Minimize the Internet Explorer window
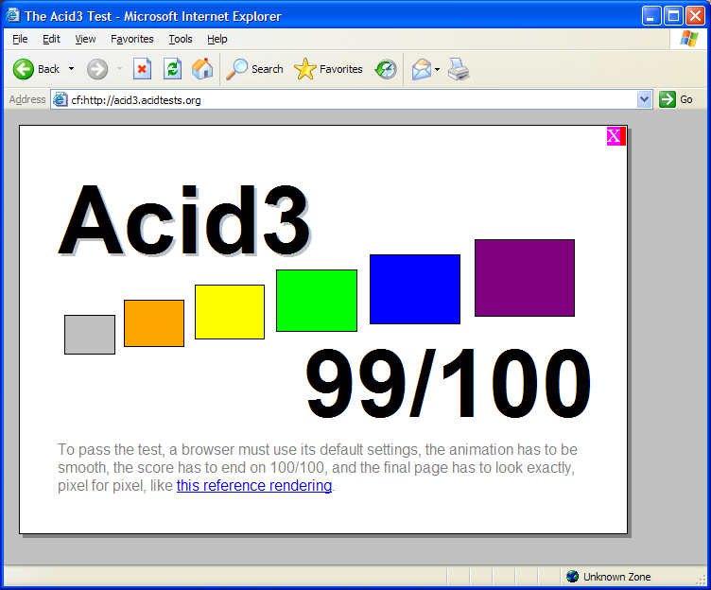 point(651,16)
